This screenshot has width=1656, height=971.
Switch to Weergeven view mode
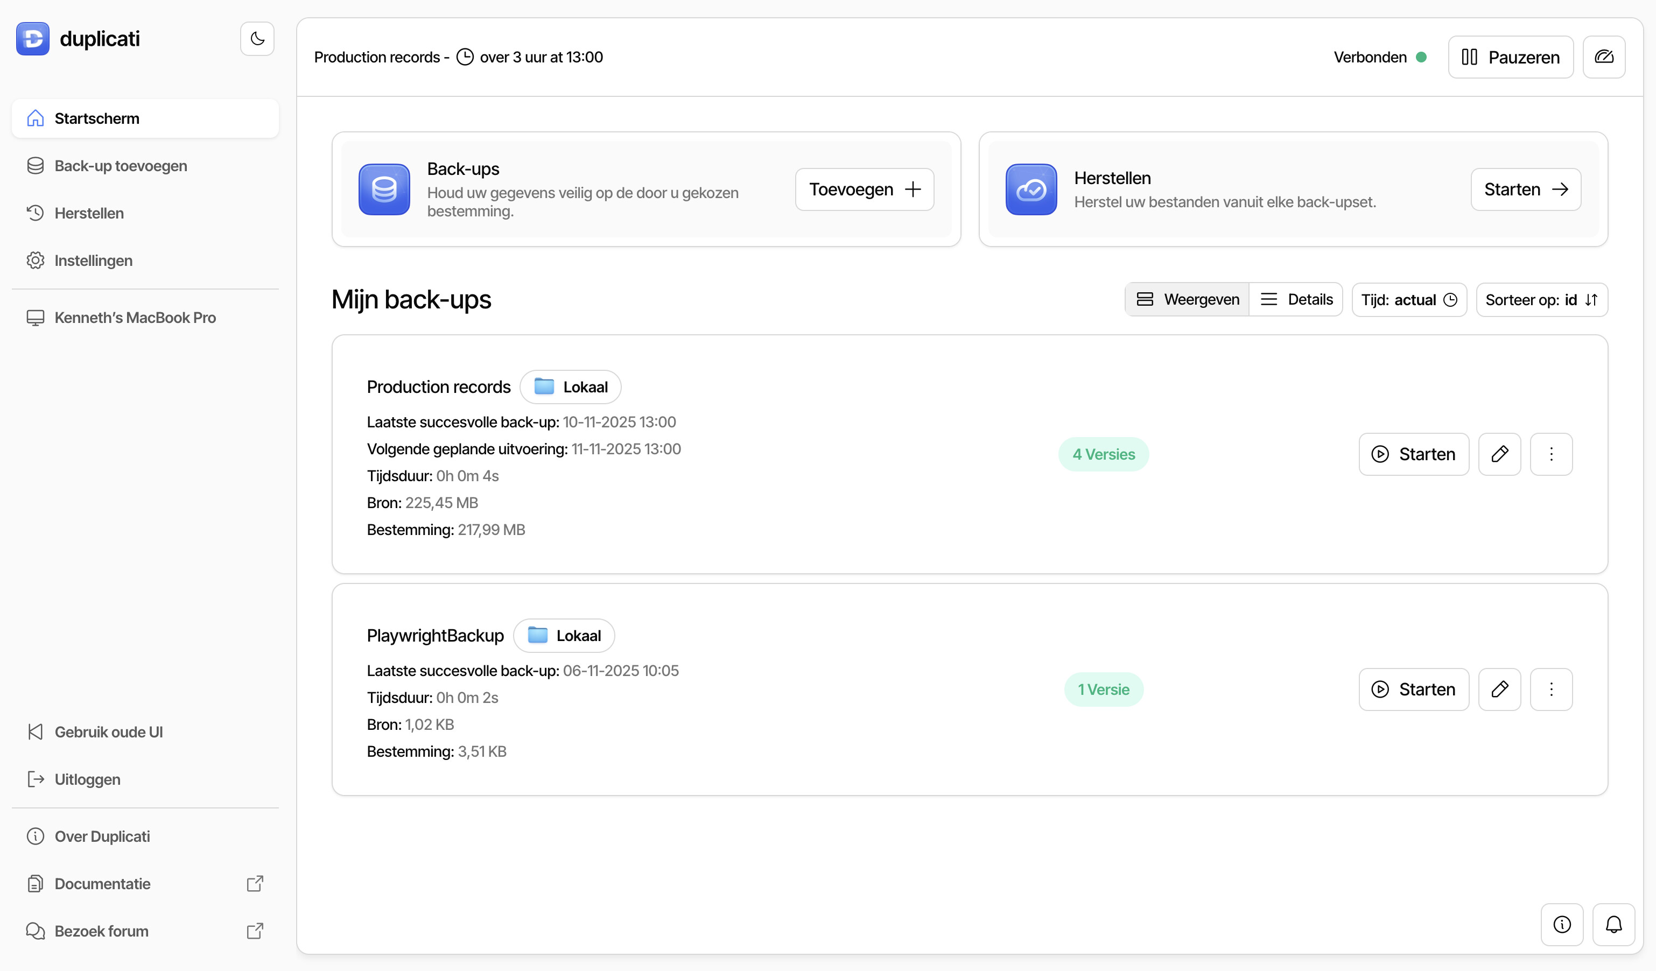tap(1188, 300)
